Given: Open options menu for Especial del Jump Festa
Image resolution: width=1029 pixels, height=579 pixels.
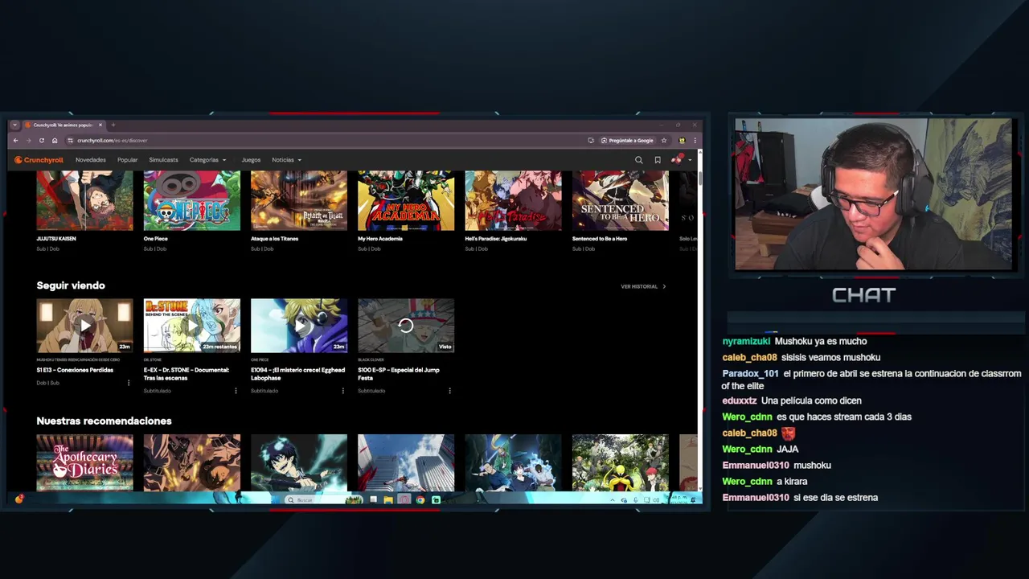Looking at the screenshot, I should [x=449, y=391].
